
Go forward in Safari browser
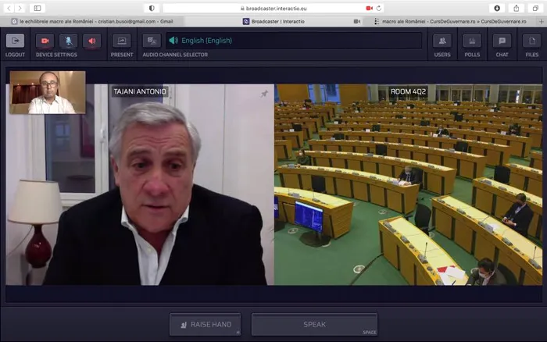20,8
